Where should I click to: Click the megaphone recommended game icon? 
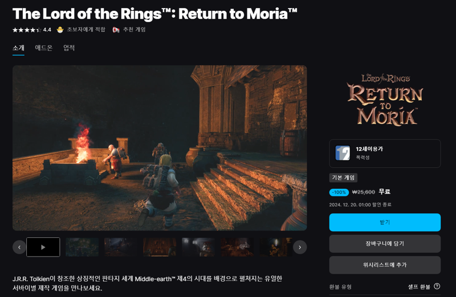(x=116, y=30)
